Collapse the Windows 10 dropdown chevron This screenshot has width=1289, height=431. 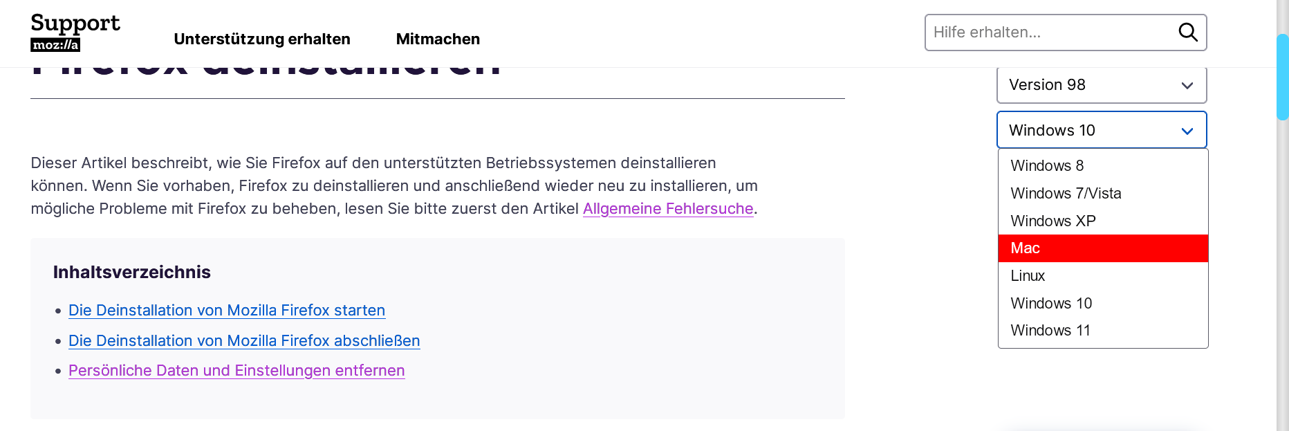click(1187, 131)
